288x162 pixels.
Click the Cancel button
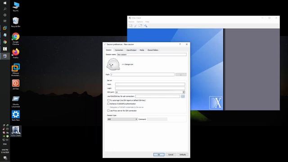point(171,155)
